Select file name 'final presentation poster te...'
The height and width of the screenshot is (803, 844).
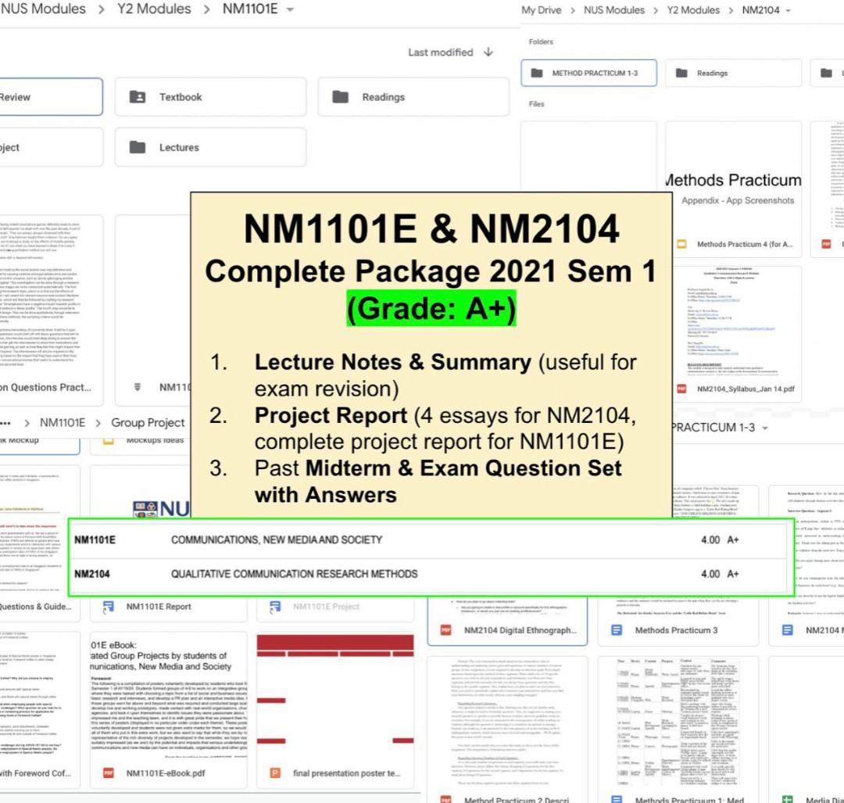click(346, 773)
